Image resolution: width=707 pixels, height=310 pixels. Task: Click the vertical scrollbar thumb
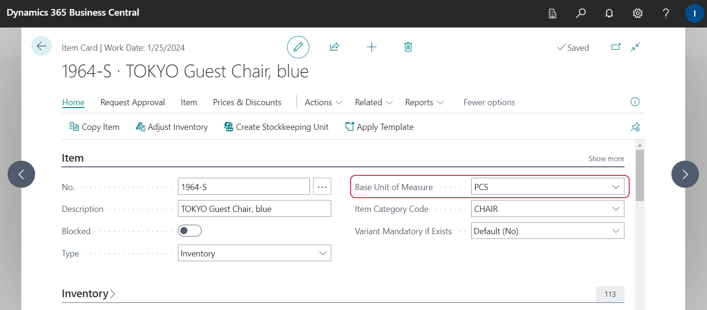coord(640,175)
